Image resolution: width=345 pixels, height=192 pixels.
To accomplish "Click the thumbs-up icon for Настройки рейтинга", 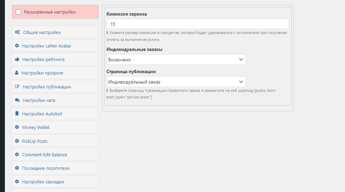I will (x=17, y=59).
